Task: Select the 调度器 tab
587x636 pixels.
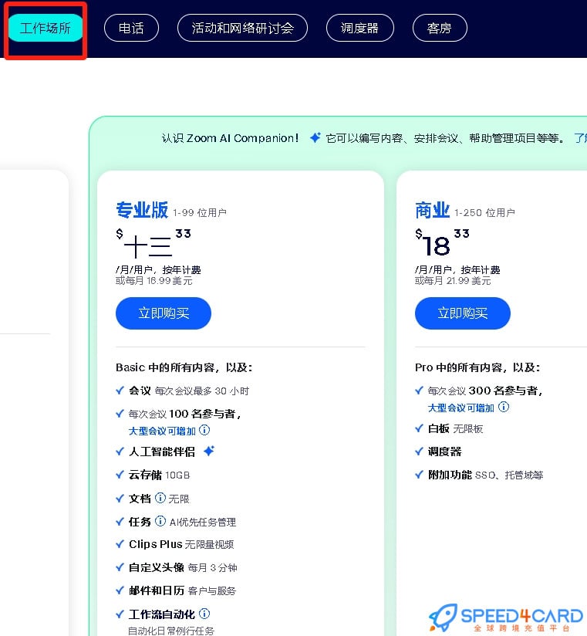Action: tap(360, 28)
